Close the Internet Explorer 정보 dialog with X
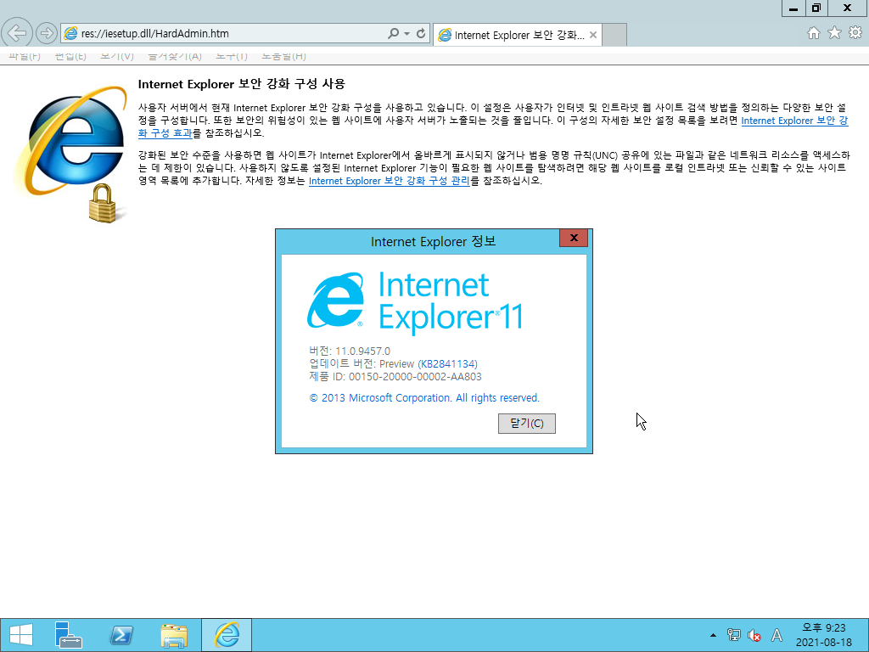869x652 pixels. 574,238
